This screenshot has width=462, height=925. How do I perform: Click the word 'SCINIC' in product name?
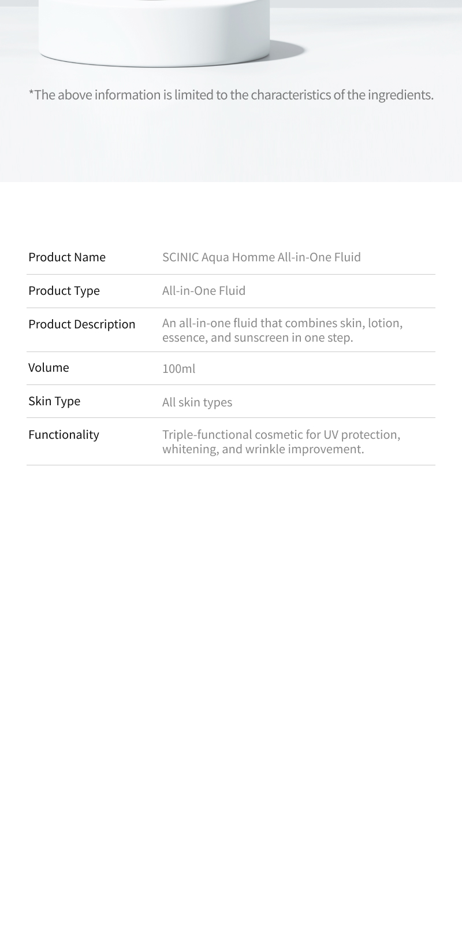point(180,257)
